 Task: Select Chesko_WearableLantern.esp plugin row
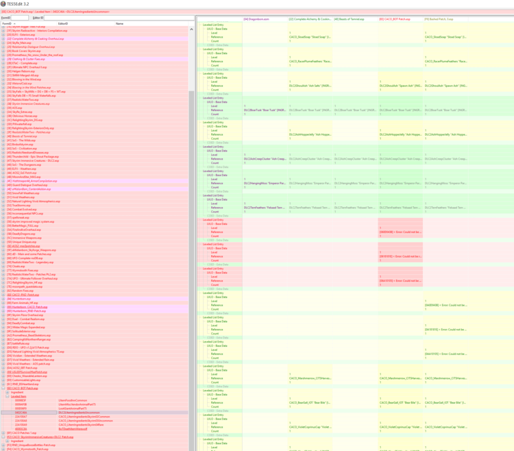[95, 376]
